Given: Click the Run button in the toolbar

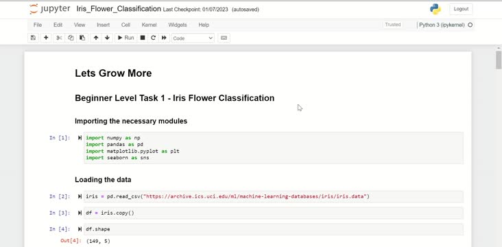Looking at the screenshot, I should click(x=125, y=38).
